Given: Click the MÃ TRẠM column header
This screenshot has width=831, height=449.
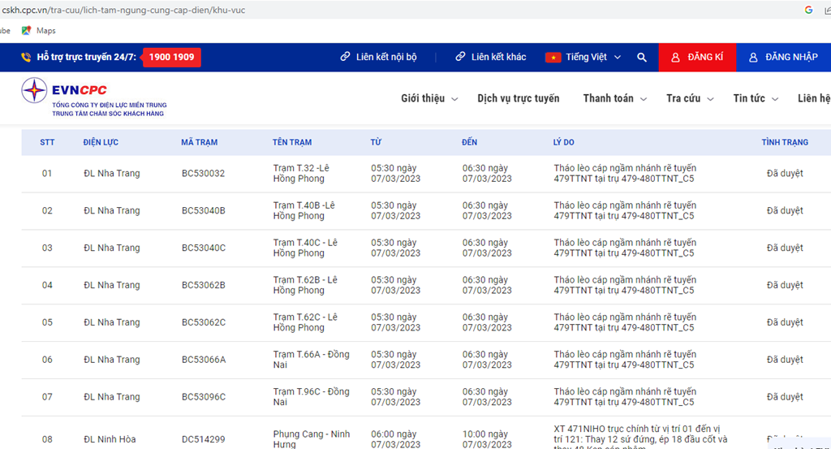Looking at the screenshot, I should tap(199, 142).
